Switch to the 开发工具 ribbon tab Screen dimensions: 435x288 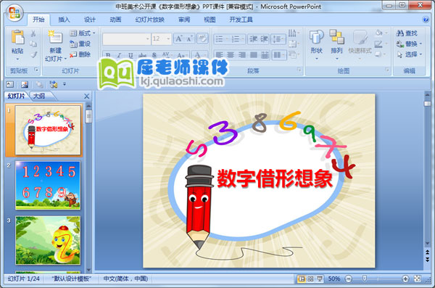point(241,20)
